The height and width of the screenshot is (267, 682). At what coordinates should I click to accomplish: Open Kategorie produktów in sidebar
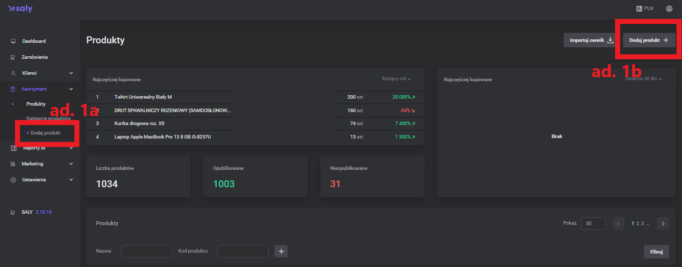(48, 119)
